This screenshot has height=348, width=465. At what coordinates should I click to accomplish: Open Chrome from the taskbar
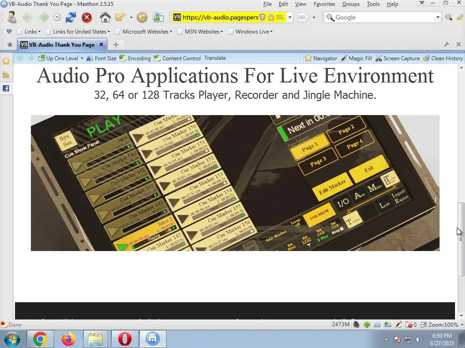(40, 339)
